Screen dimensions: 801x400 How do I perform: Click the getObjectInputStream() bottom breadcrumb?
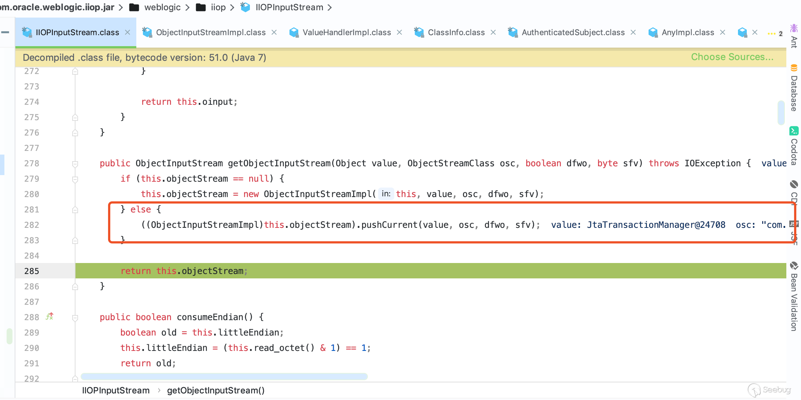point(215,390)
